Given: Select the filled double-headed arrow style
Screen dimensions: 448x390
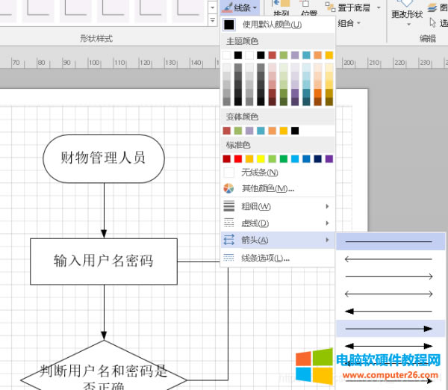Looking at the screenshot, I should coord(390,345).
